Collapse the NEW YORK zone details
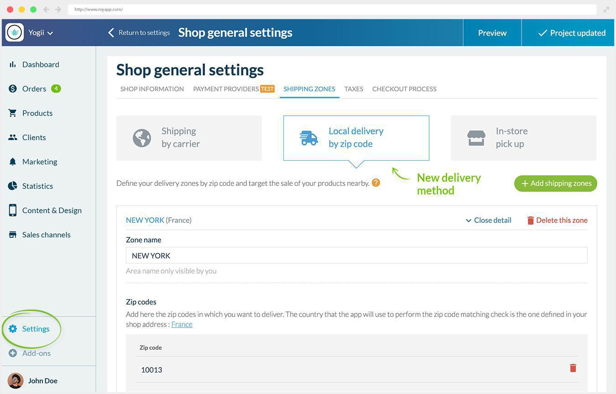616x394 pixels. click(488, 220)
